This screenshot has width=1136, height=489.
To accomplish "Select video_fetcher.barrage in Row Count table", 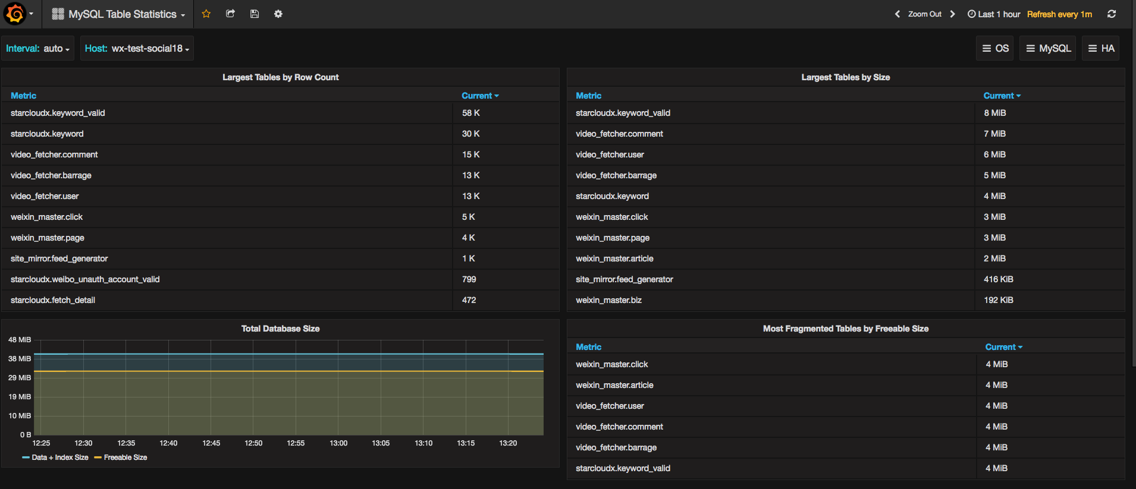I will tap(51, 175).
